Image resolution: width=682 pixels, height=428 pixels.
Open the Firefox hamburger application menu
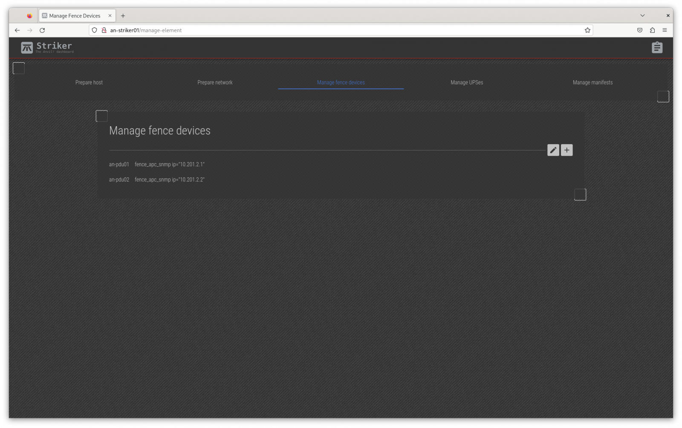coord(665,30)
